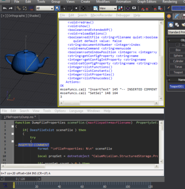The image size is (185, 189).
Task: Toggle the Percent Snap button
Action: (x=154, y=8)
